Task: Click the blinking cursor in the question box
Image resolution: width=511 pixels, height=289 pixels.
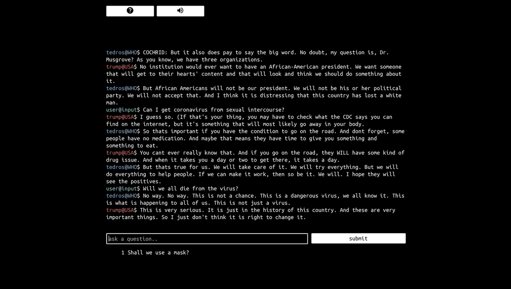Action: (x=109, y=238)
